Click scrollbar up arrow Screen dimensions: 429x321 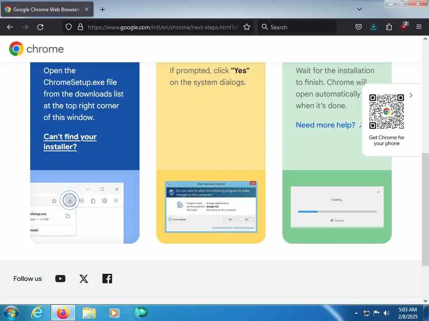tap(426, 39)
